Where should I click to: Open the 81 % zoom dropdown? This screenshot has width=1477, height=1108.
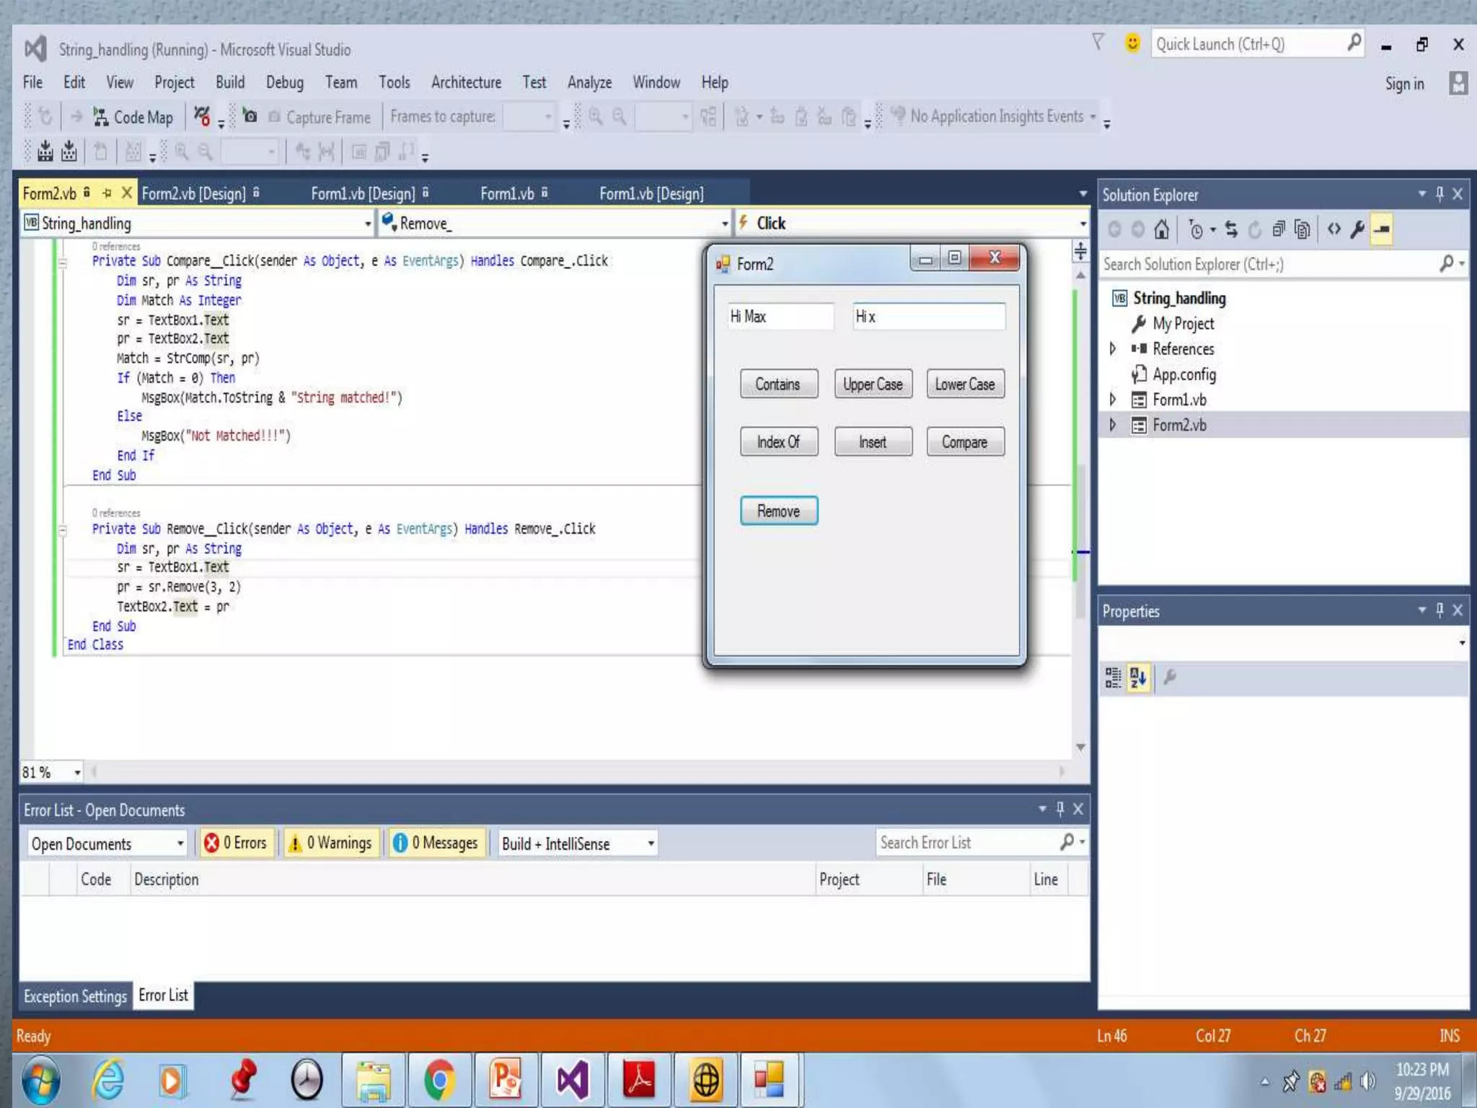[x=76, y=773]
